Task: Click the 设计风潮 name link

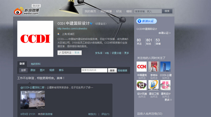Action: pyautogui.click(x=142, y=94)
